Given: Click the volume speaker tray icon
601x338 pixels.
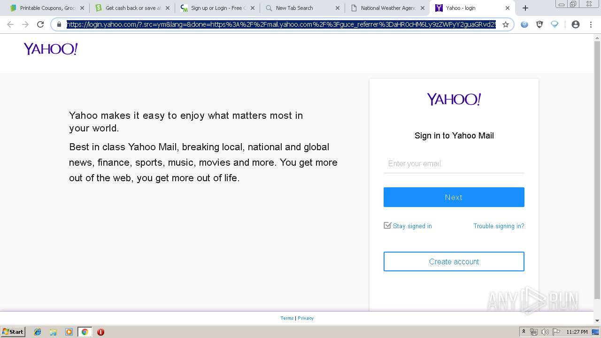Looking at the screenshot, I should [x=545, y=332].
